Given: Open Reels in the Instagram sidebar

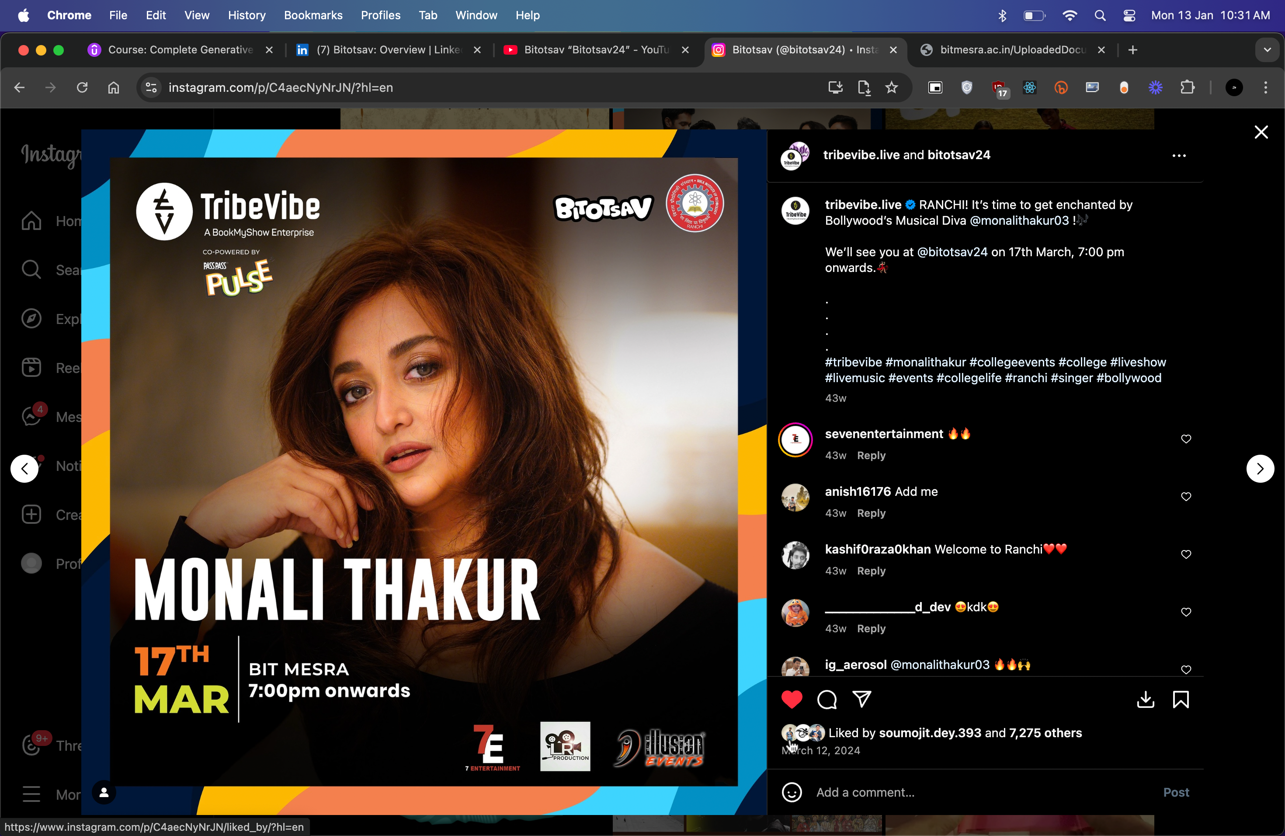Looking at the screenshot, I should click(31, 368).
